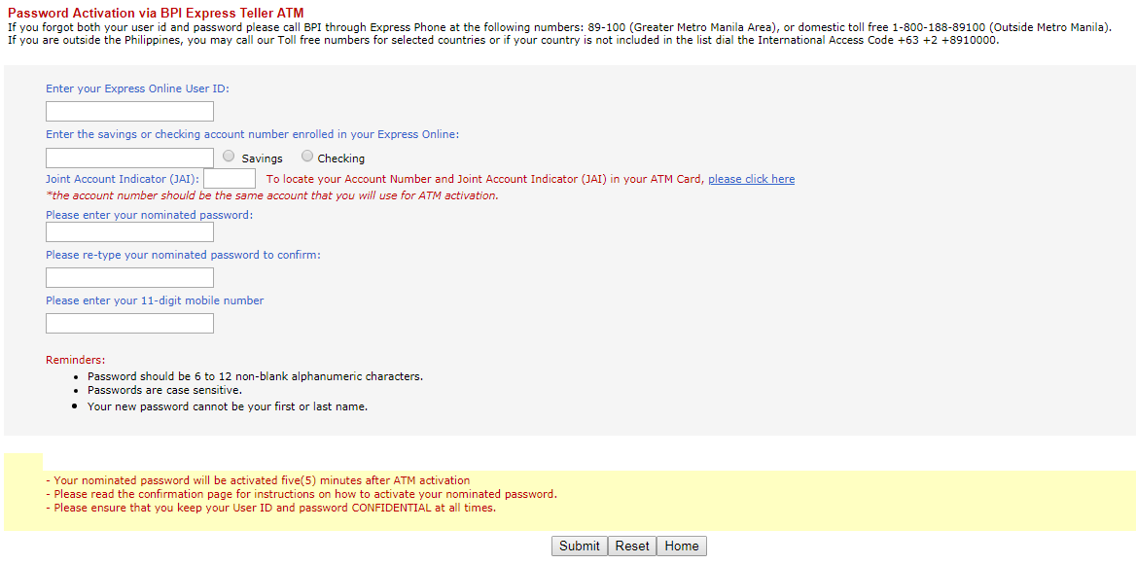This screenshot has height=564, width=1136.
Task: Click the Reset button
Action: pos(631,546)
